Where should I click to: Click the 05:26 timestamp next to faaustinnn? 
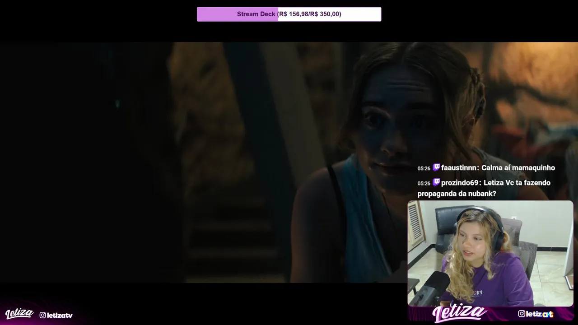coord(424,168)
